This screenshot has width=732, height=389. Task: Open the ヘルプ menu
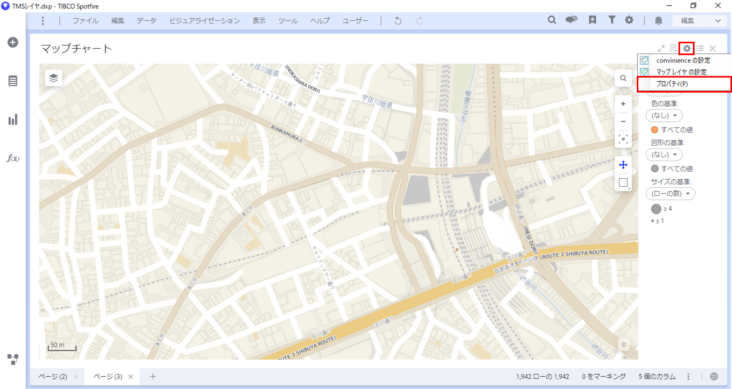tap(320, 21)
